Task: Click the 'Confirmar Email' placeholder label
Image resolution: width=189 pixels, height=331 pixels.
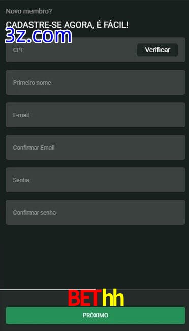Action: 34,148
